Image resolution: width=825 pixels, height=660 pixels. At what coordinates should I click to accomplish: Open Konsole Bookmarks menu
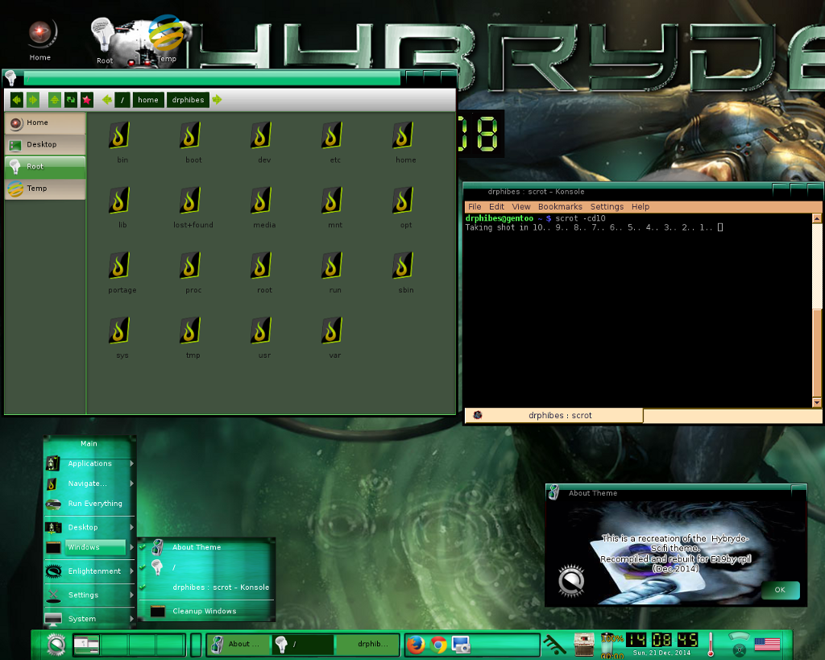coord(561,207)
